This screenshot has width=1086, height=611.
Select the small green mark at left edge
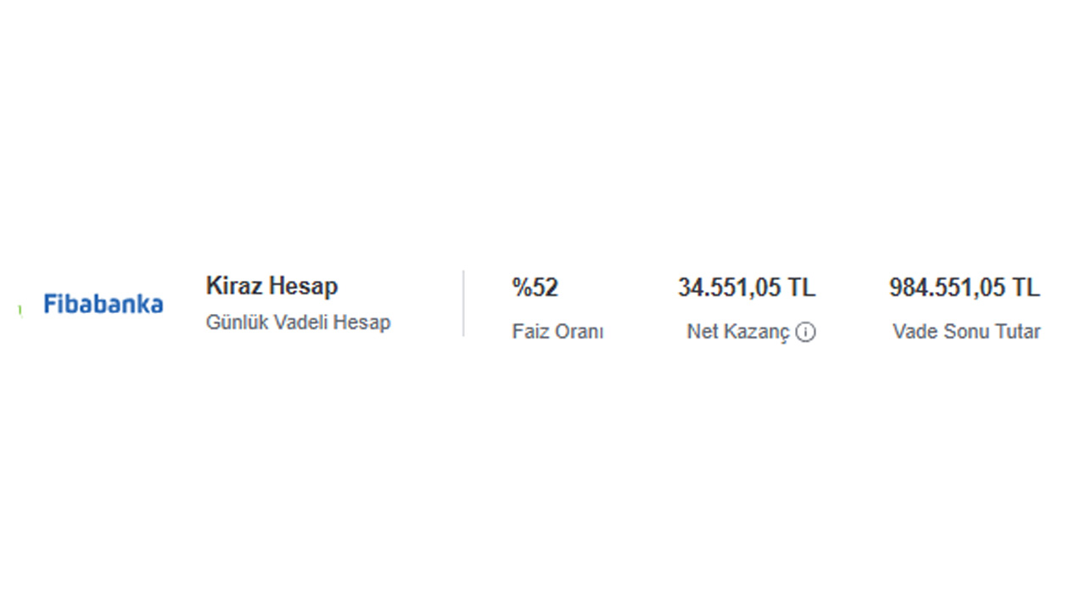click(20, 311)
